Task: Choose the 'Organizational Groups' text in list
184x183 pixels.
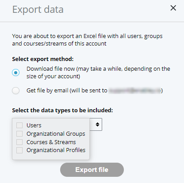Action: pos(56,133)
